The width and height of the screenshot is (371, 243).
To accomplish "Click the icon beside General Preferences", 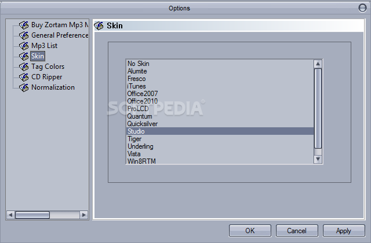I will point(24,35).
